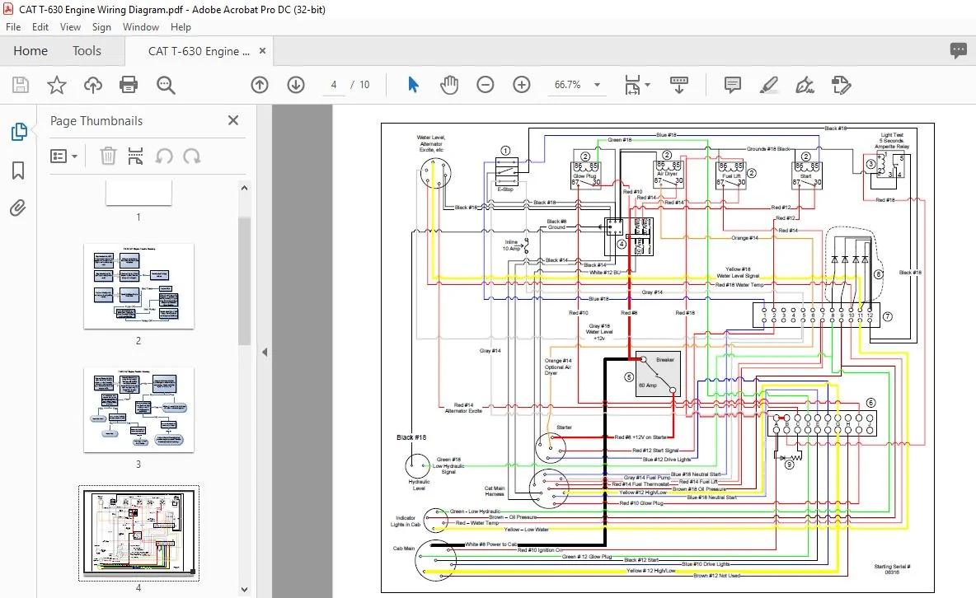Image resolution: width=976 pixels, height=598 pixels.
Task: Zoom in with the plus icon
Action: 522,85
